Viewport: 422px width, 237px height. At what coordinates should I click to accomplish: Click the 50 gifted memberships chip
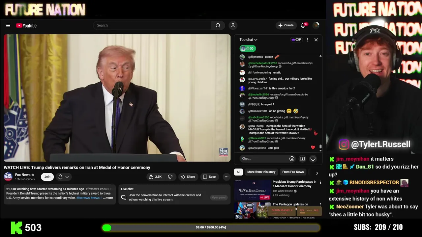point(247,48)
